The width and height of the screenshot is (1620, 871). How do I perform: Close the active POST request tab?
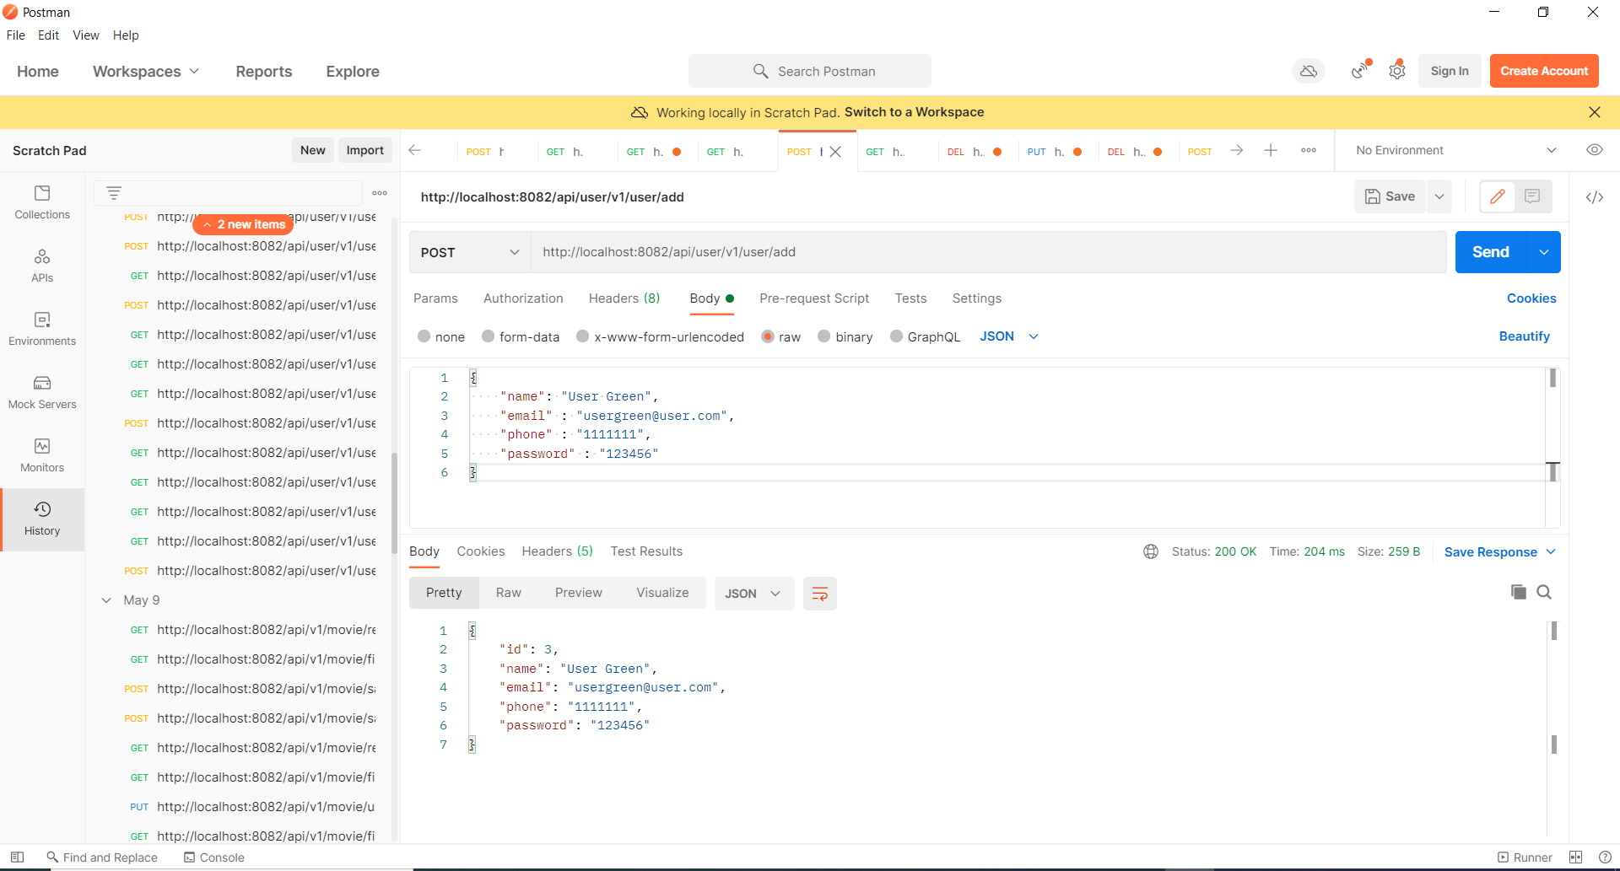click(835, 152)
